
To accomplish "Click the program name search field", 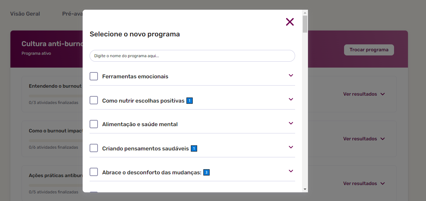I will click(x=192, y=56).
